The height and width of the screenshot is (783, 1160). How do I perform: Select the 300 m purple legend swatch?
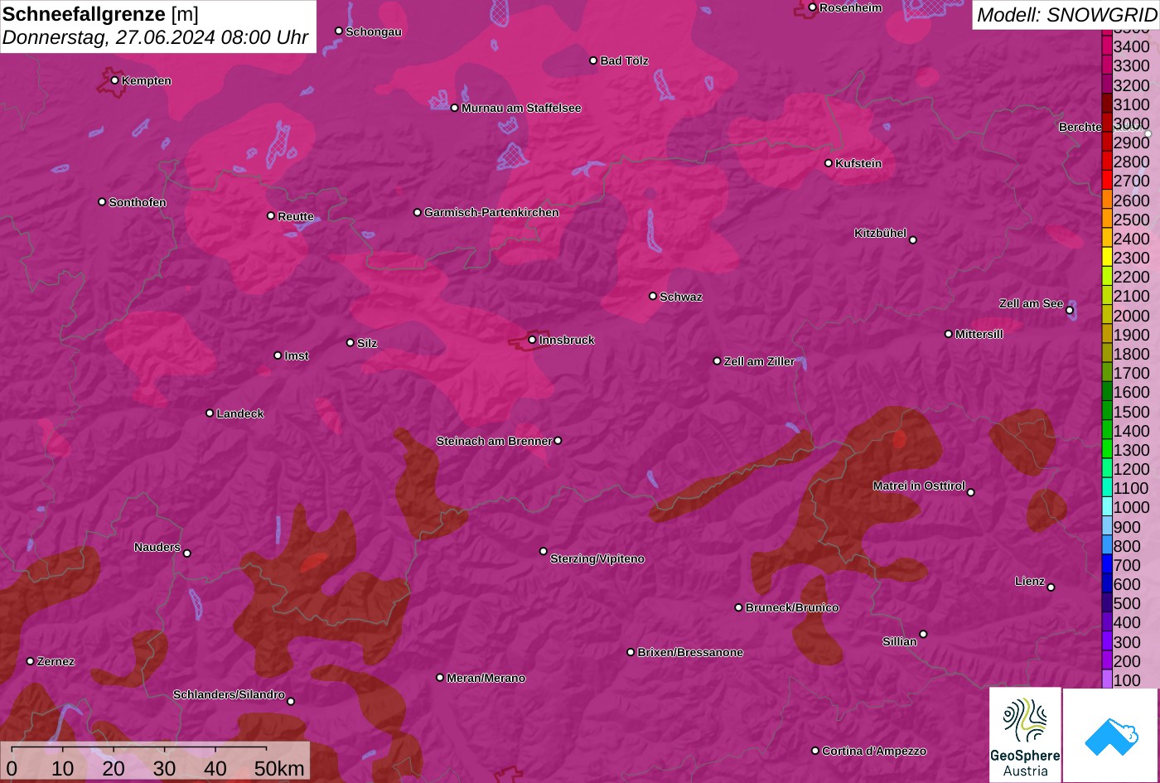pyautogui.click(x=1107, y=642)
